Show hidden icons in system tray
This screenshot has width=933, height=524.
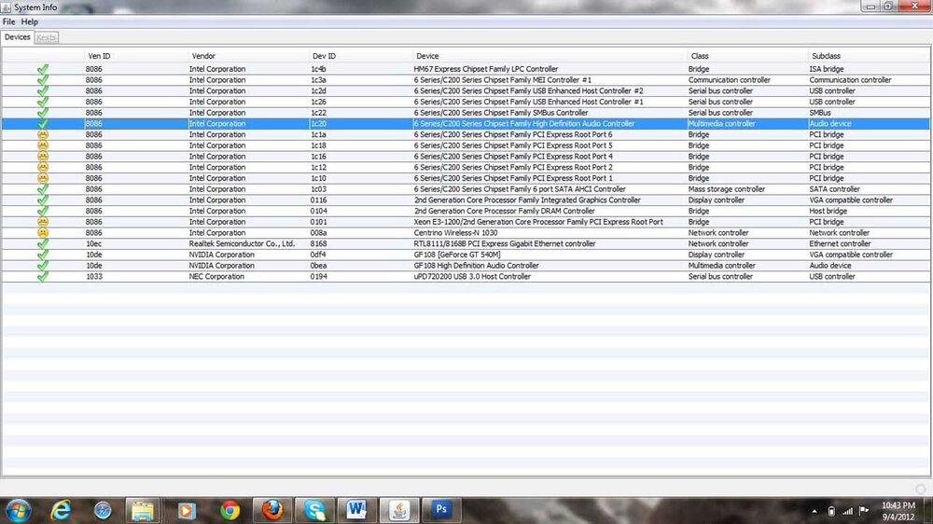click(x=813, y=511)
